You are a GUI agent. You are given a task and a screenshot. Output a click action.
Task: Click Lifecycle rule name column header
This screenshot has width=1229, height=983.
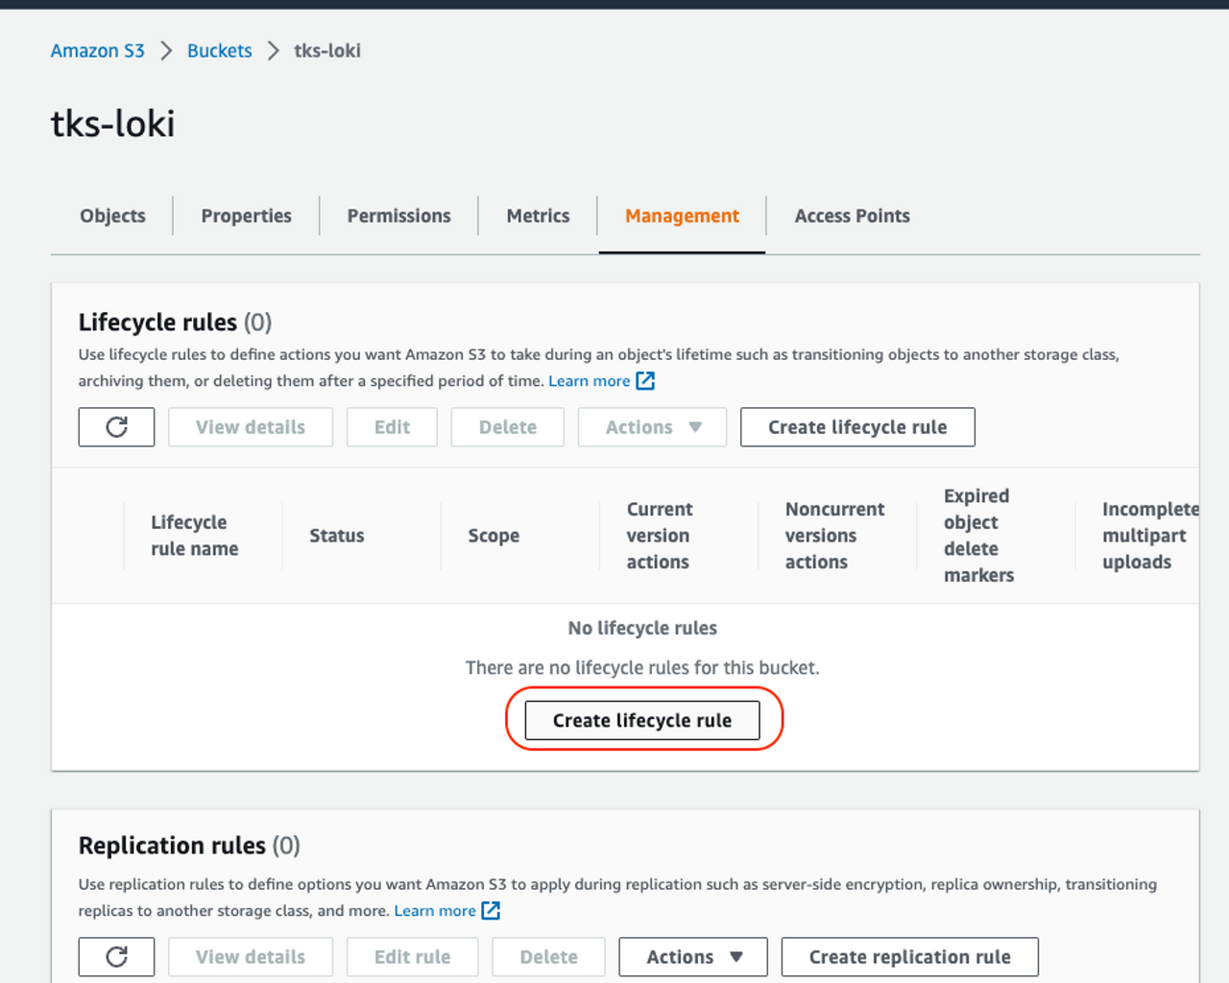pyautogui.click(x=195, y=536)
